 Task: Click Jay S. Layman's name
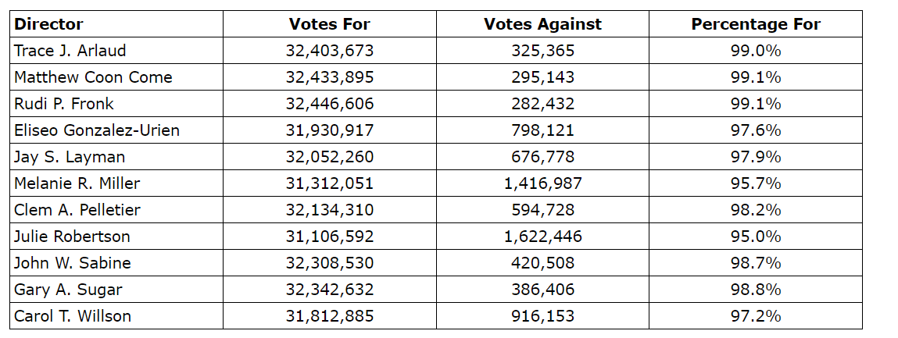(x=70, y=157)
